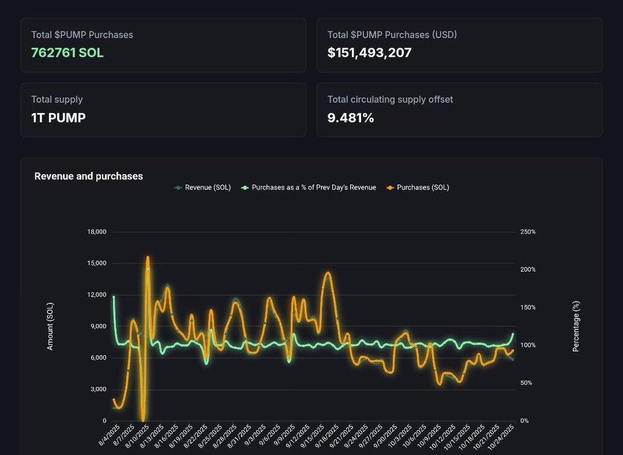Click the Revenue and purchases chart title

click(88, 176)
